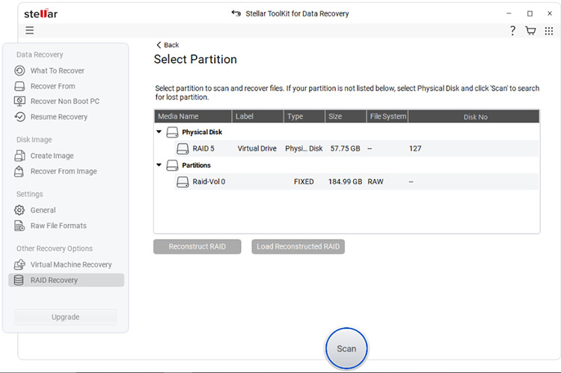Click Recover Non Boot PC icon
This screenshot has width=561, height=373.
pyautogui.click(x=19, y=101)
